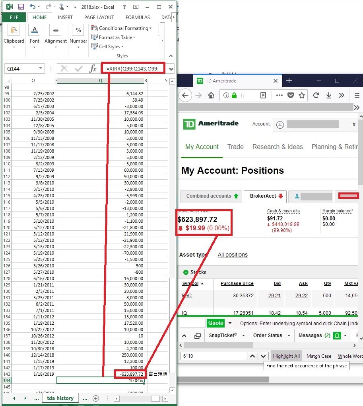Viewport: 363px width, 406px height.
Task: Expand the Excel formula bar
Action: (x=171, y=69)
